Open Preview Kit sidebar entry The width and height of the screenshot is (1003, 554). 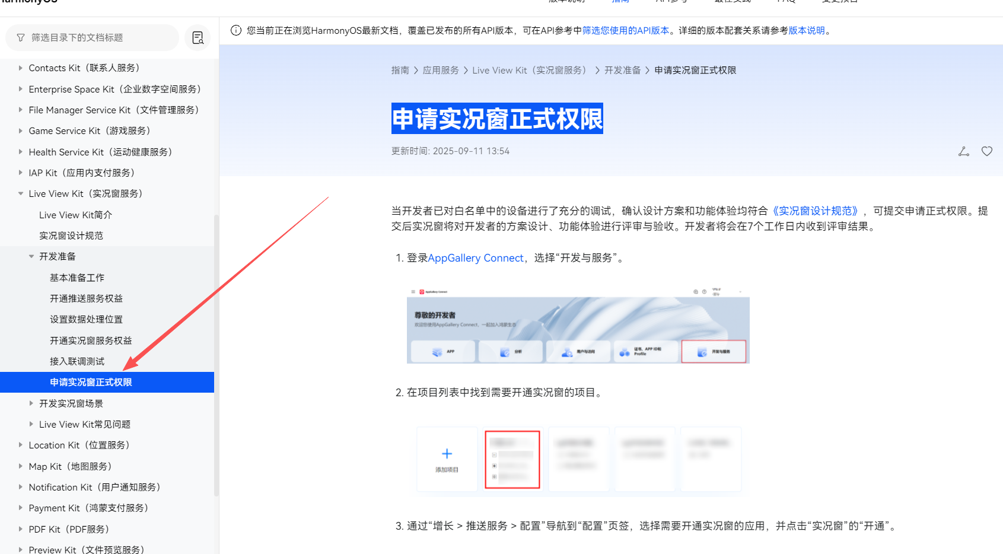[87, 549]
